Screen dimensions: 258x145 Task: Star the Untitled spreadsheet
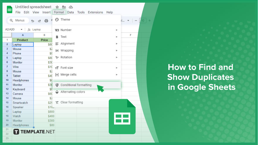click(57, 7)
